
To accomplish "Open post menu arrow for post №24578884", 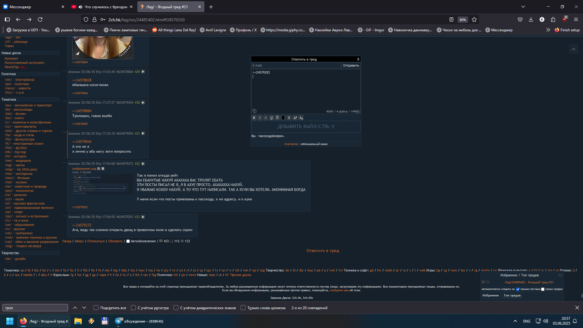I will point(143,72).
